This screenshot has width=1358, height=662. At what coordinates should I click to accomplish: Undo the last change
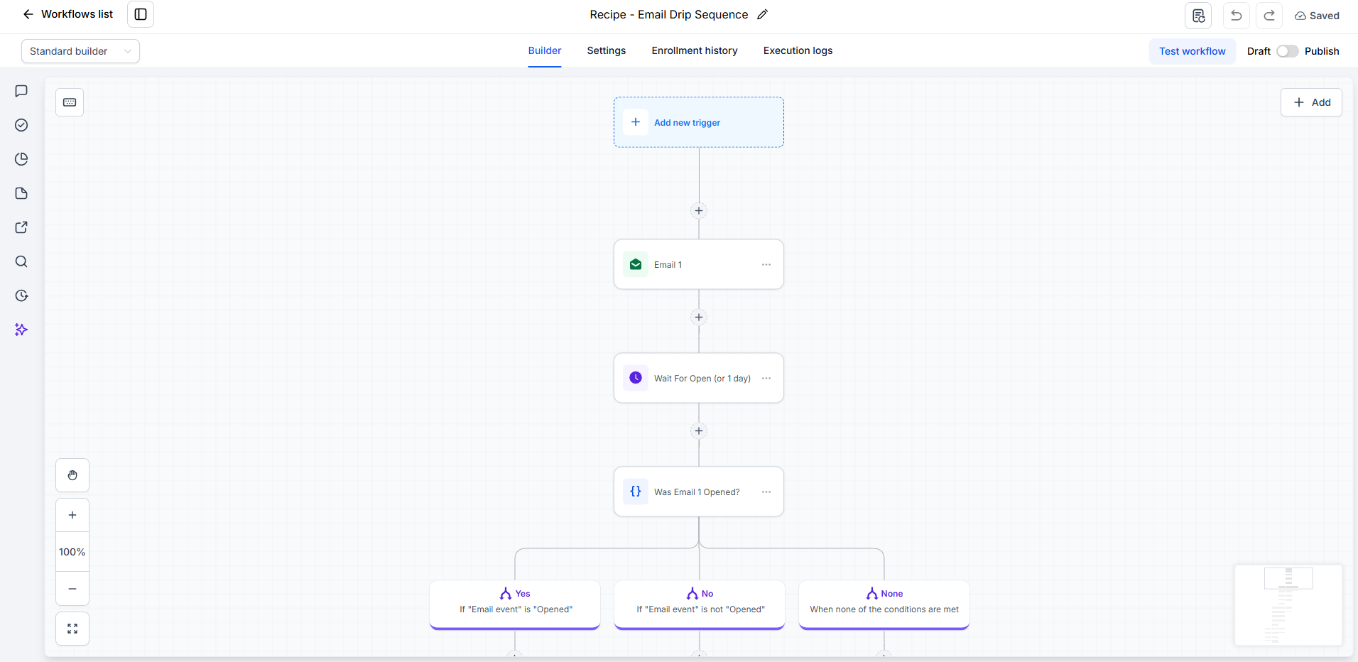(x=1237, y=16)
